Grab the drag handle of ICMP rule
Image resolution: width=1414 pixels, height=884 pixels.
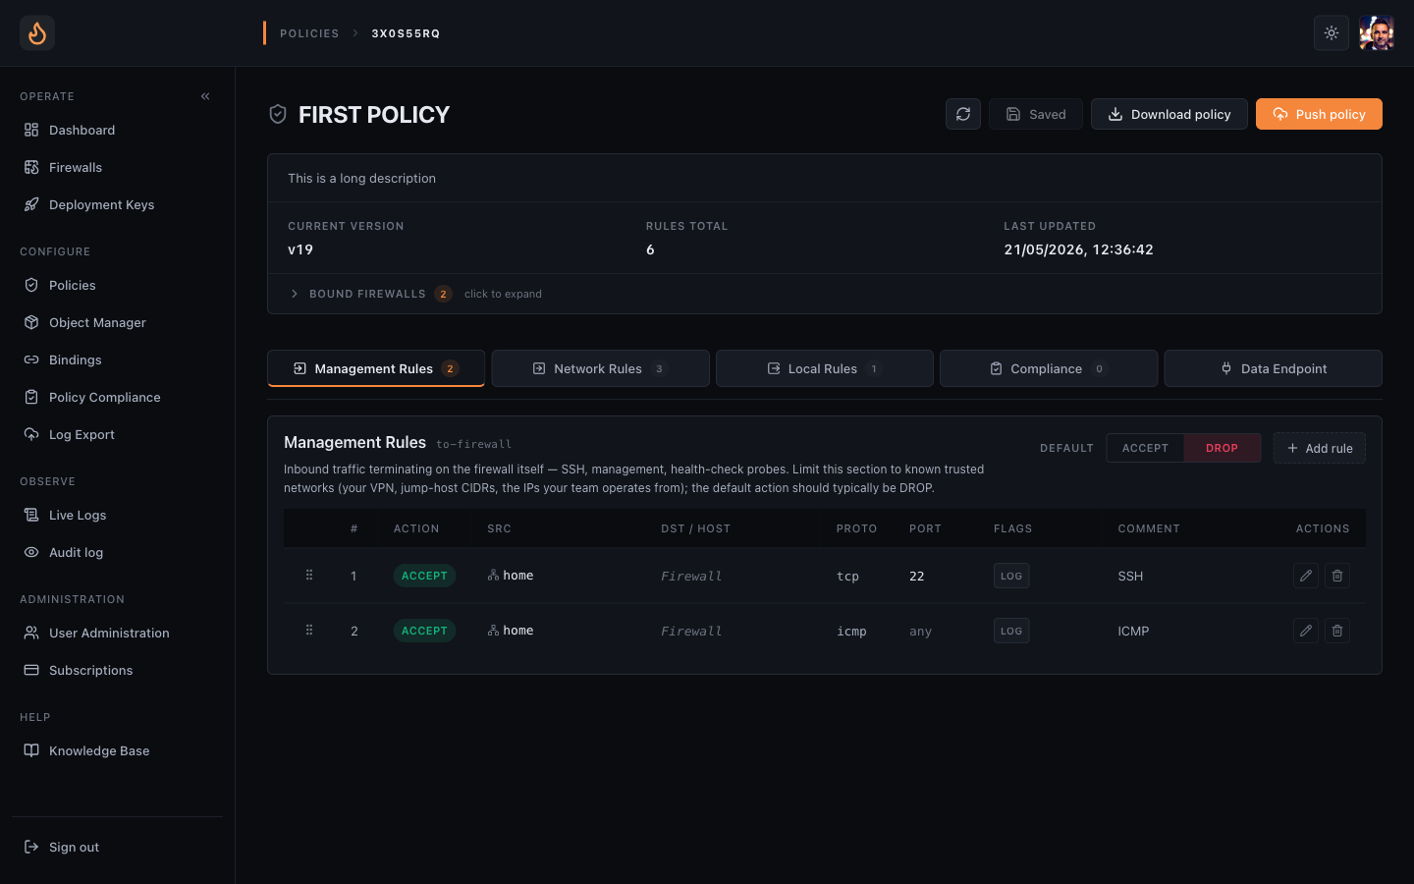[x=309, y=631]
